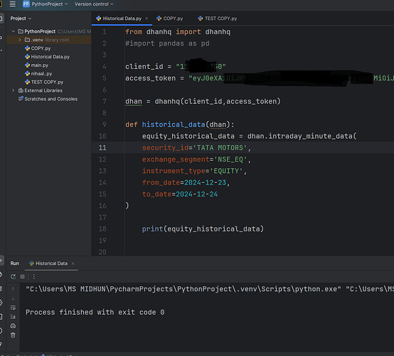Collapse the PythonProject root folder
This screenshot has width=394, height=356.
click(14, 31)
